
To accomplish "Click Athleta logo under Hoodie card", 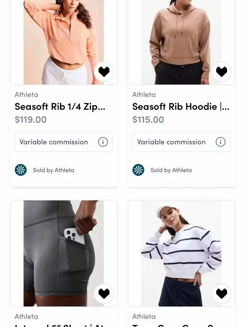I will (x=138, y=170).
